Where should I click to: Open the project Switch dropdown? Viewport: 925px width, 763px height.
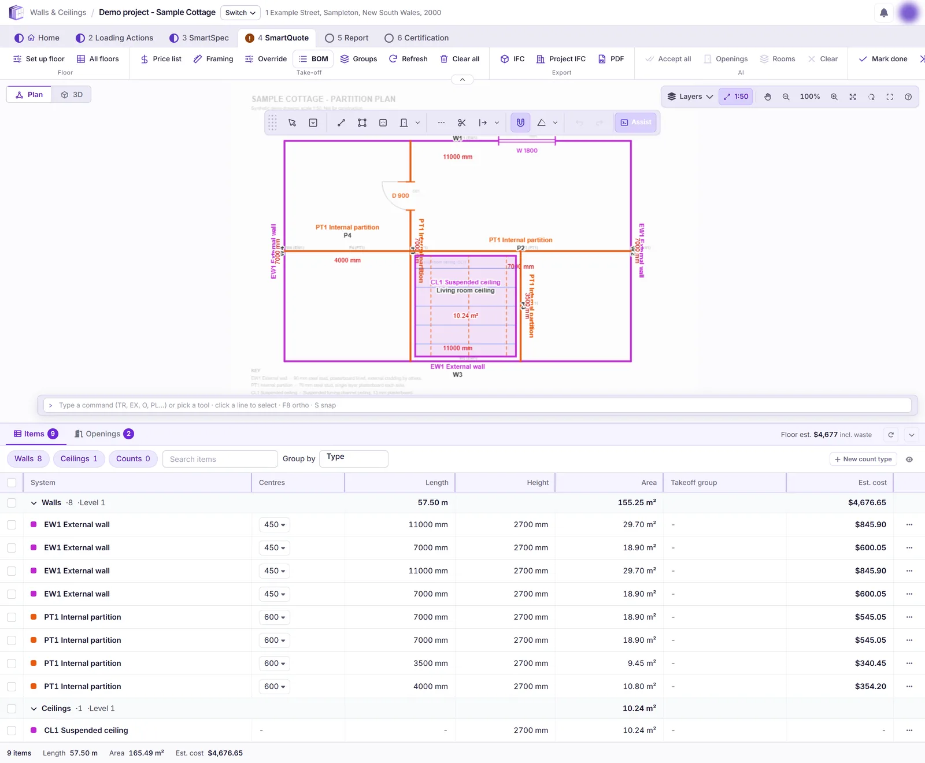coord(240,13)
